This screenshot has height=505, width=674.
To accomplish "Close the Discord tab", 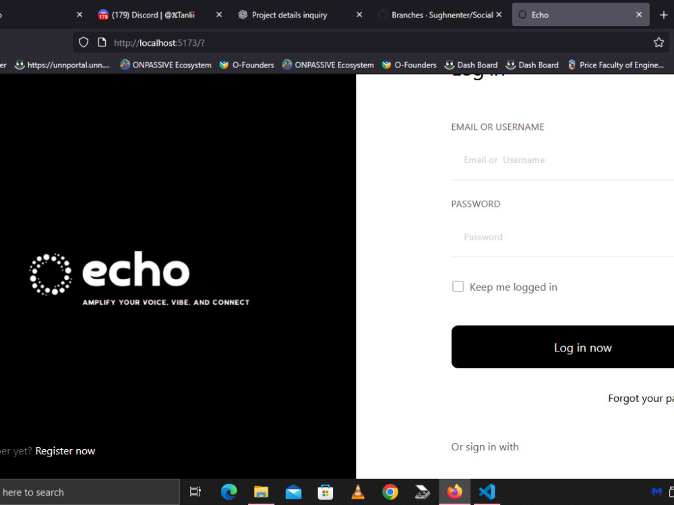I will click(x=219, y=15).
